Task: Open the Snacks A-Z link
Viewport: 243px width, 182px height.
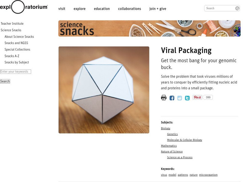Action: click(12, 56)
